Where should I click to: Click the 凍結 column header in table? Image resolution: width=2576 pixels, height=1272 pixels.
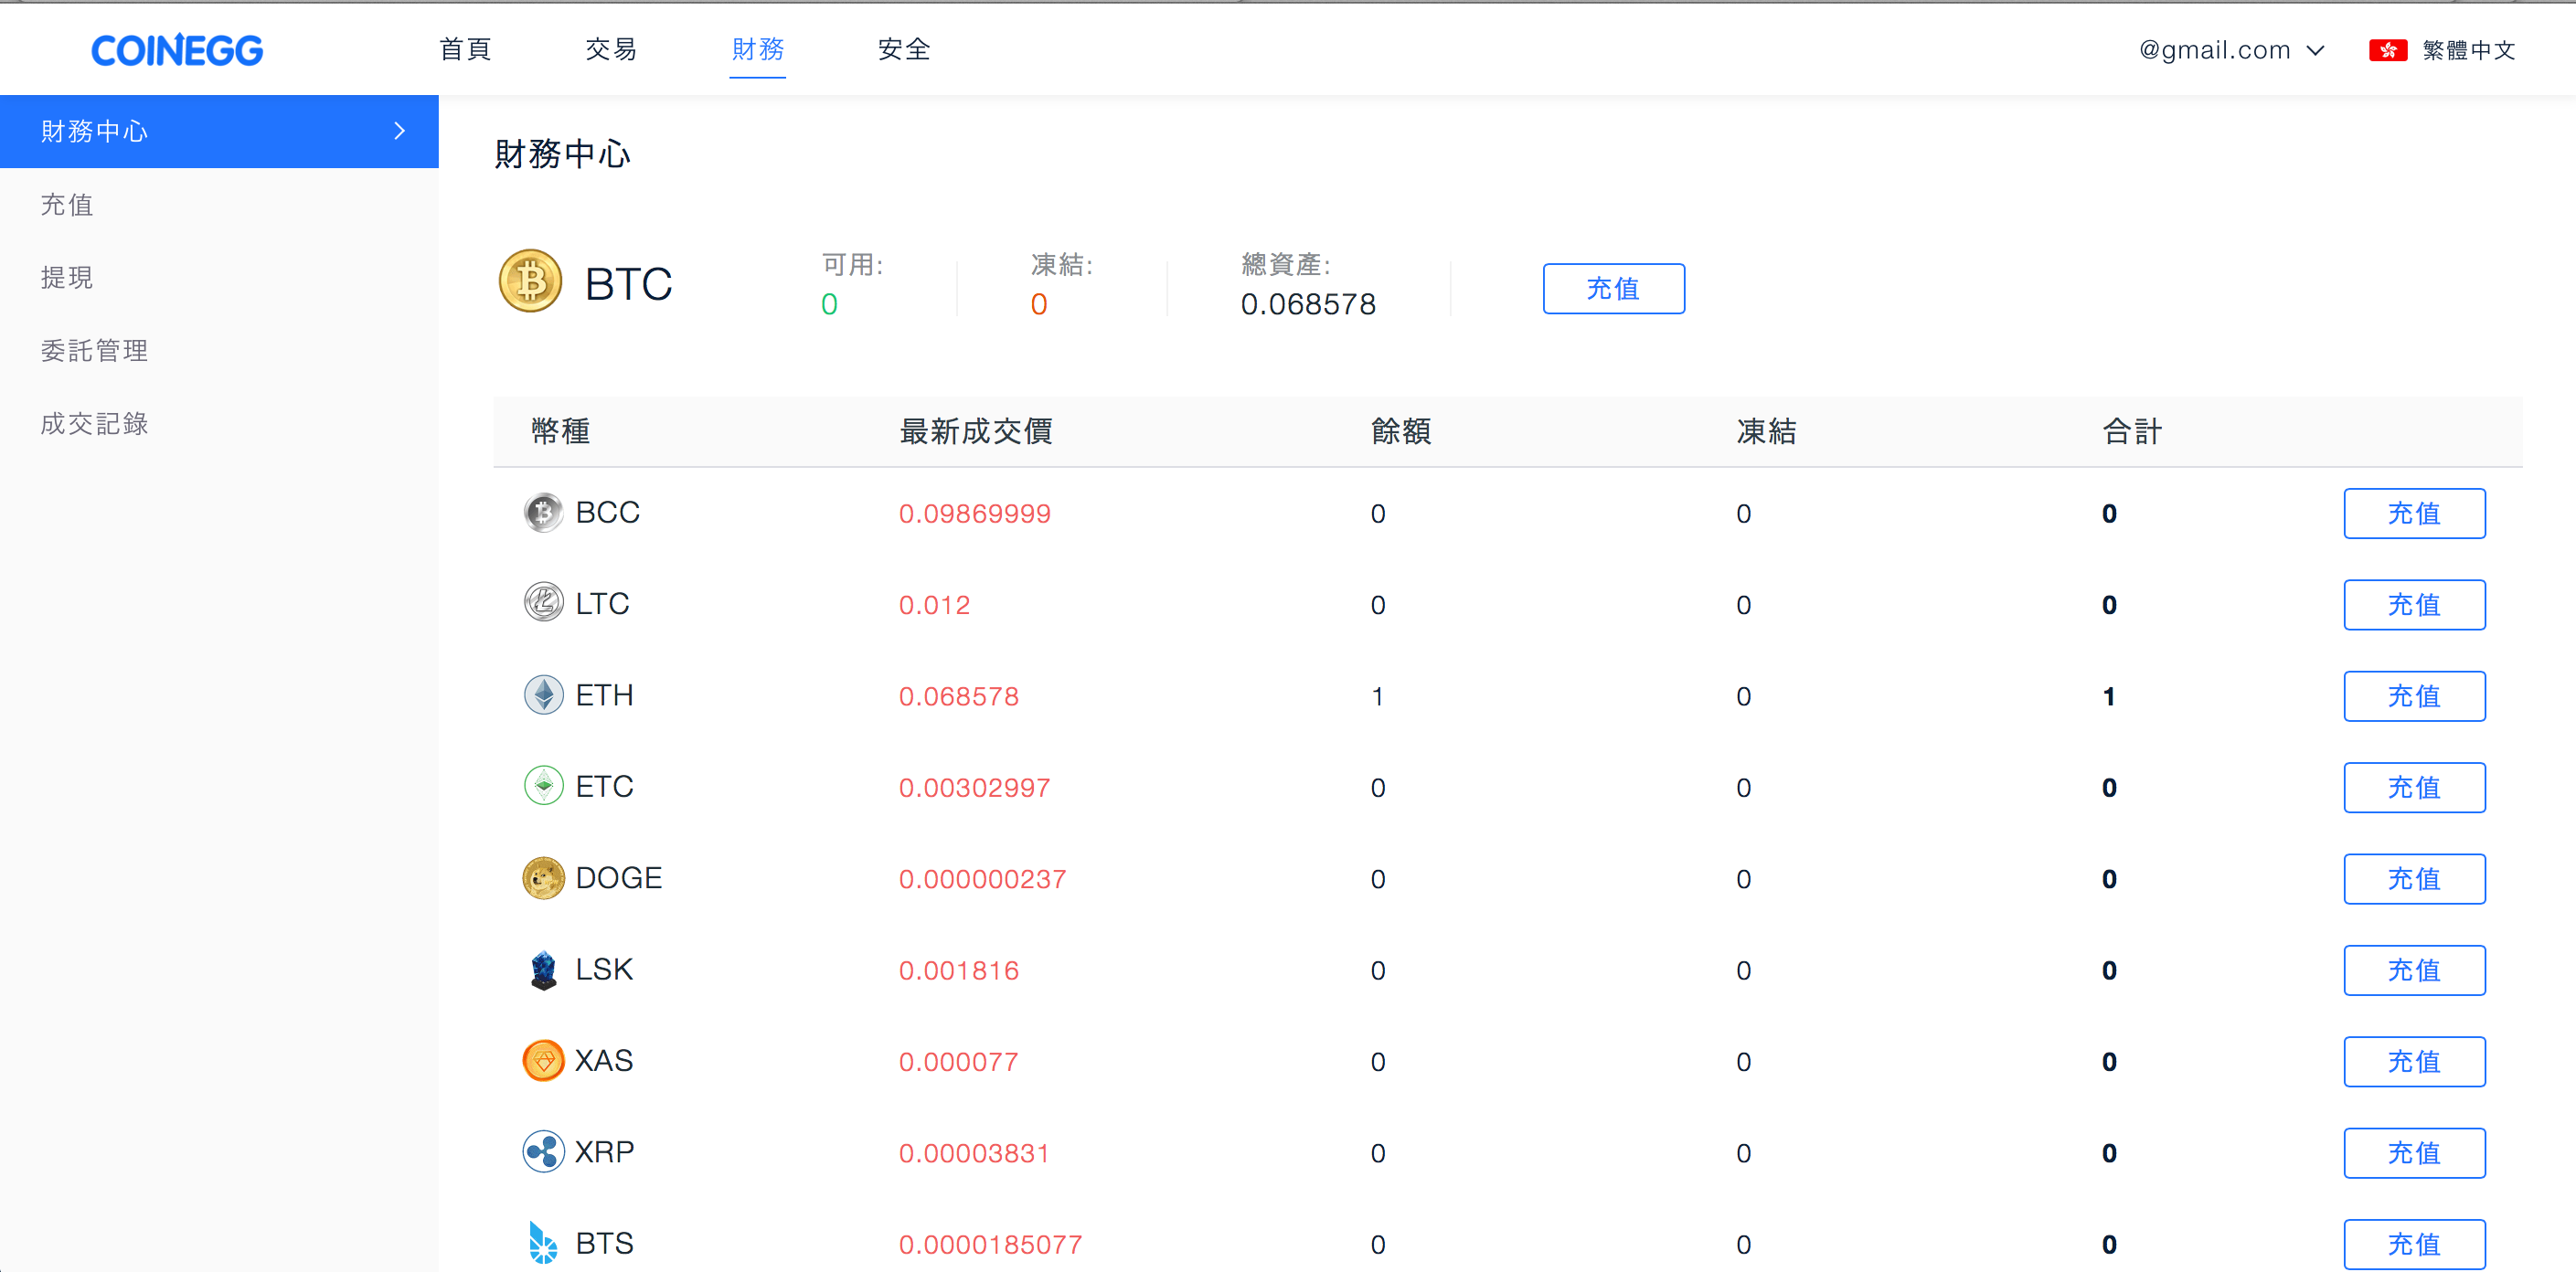[x=1766, y=431]
